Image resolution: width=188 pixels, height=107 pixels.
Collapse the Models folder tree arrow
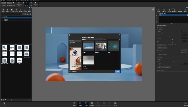2,18
